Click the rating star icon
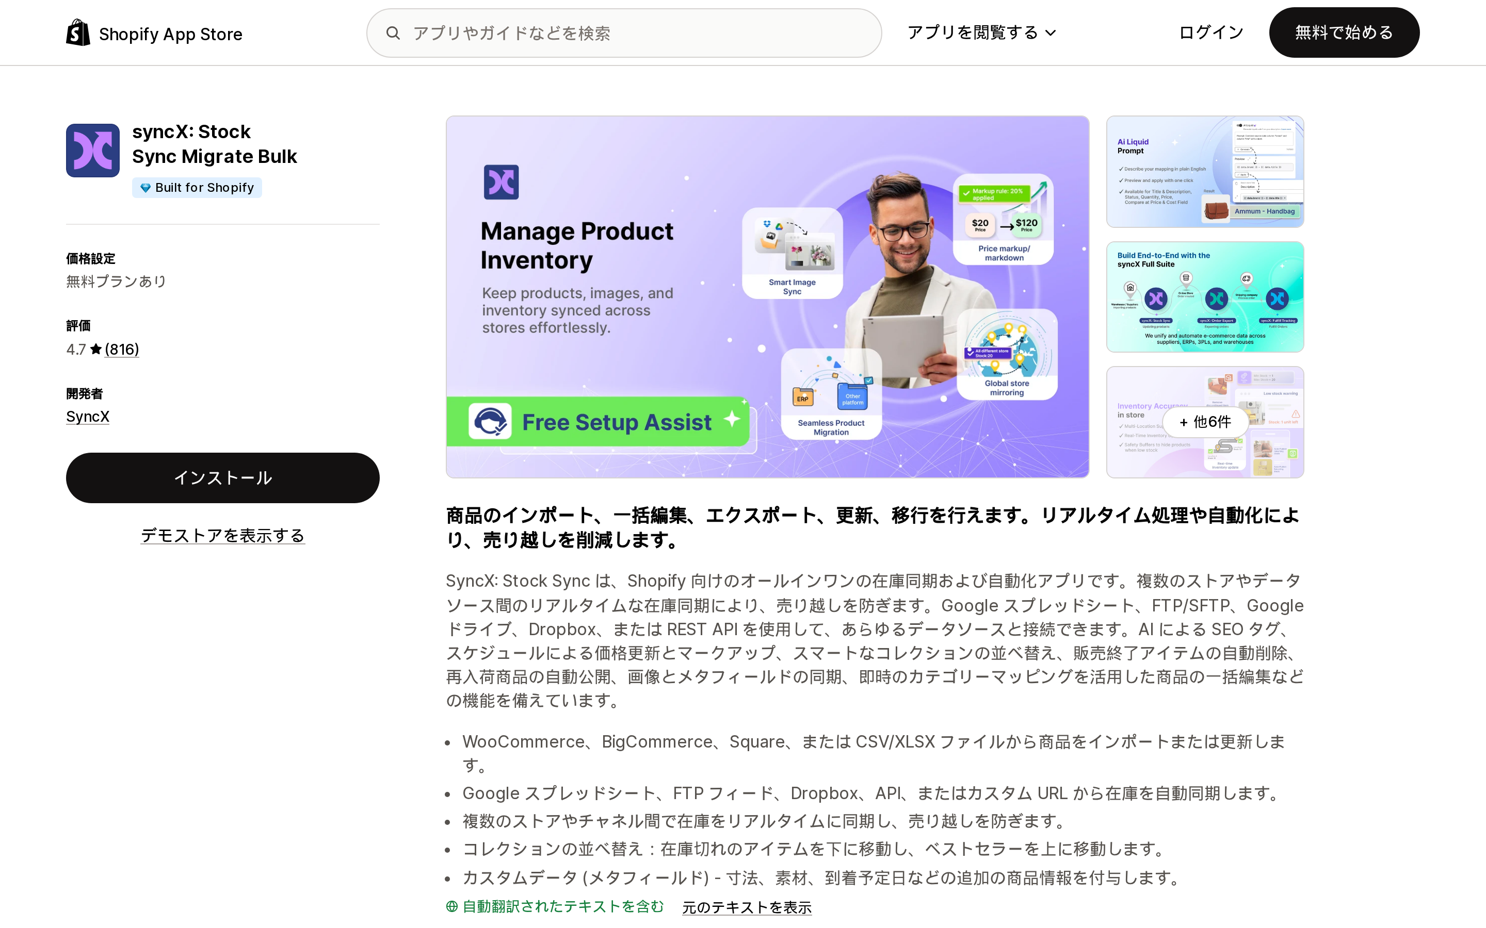 click(x=96, y=349)
